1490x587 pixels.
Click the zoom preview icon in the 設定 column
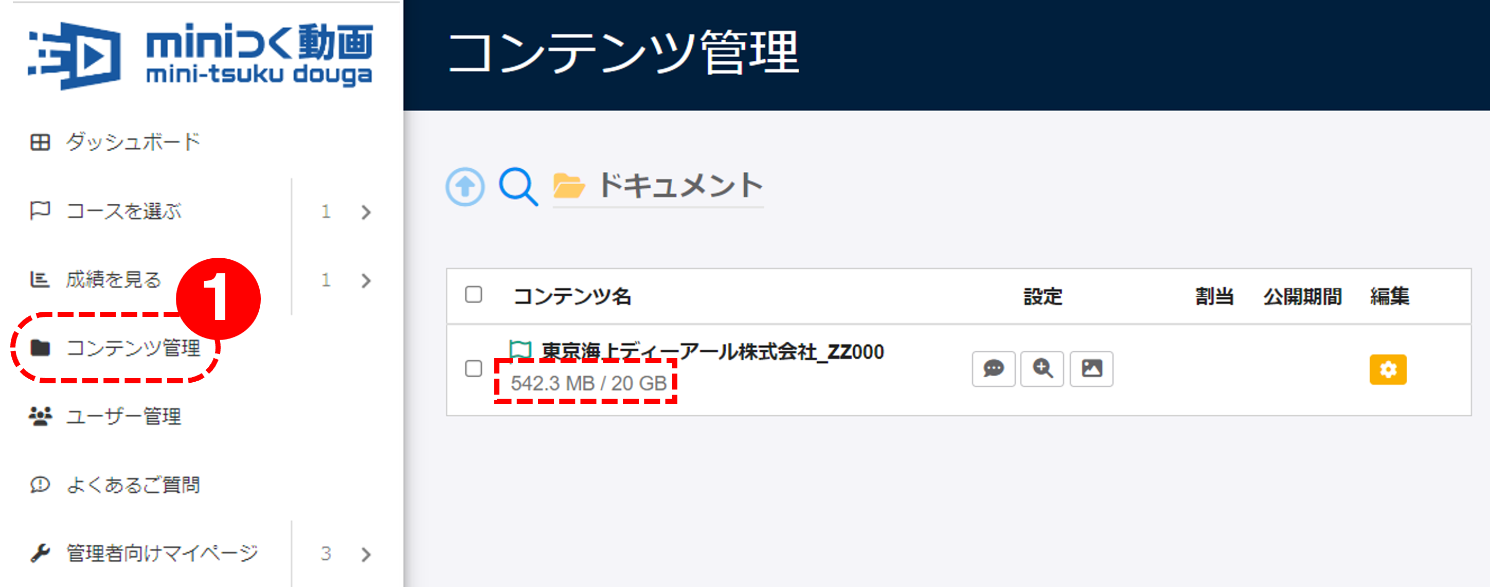click(x=1043, y=368)
